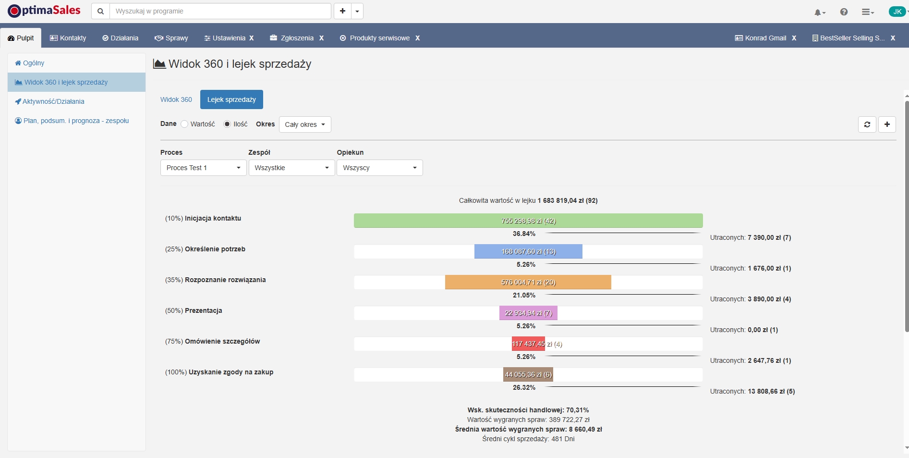Screen dimensions: 909x458
Task: Click the Inicjacja kontaktu green funnel bar
Action: coord(528,221)
